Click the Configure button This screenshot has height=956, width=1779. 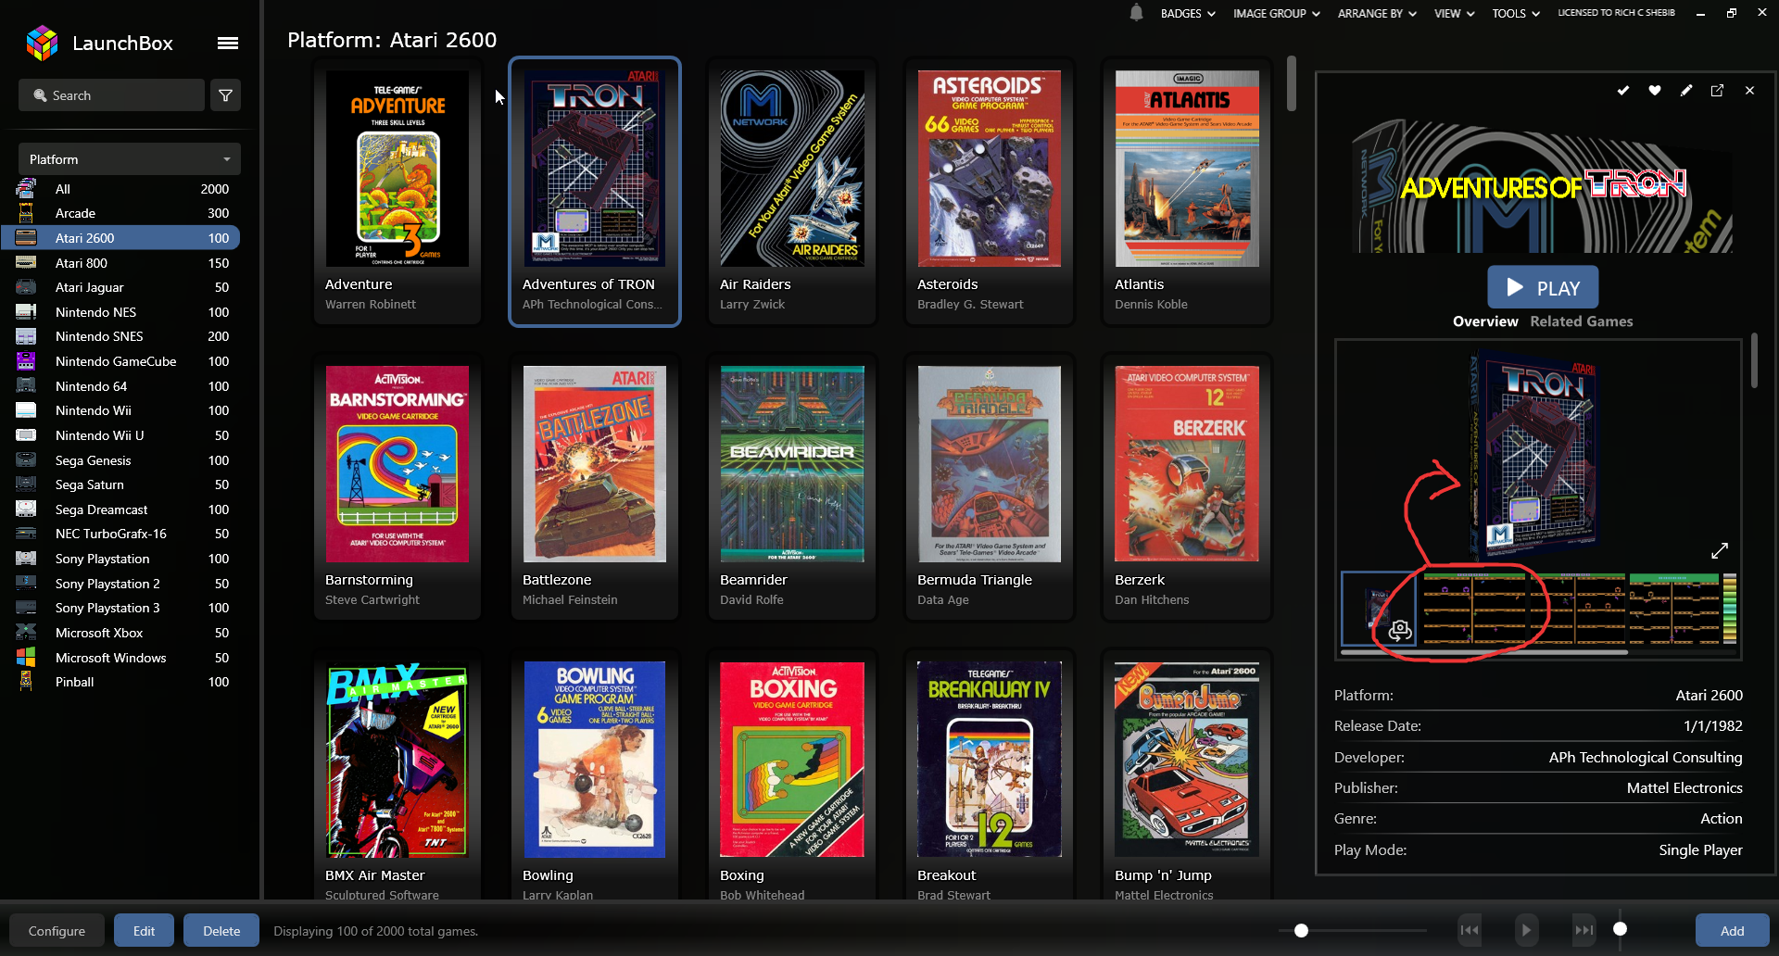57,931
